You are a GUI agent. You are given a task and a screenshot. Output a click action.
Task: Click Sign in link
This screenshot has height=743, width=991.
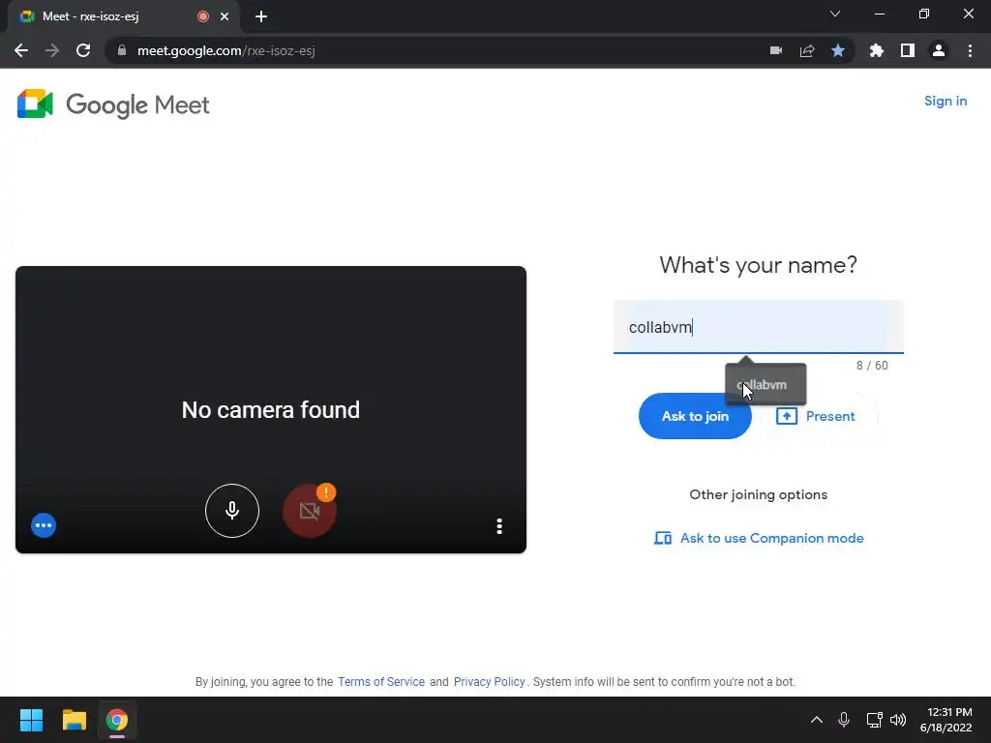click(945, 101)
